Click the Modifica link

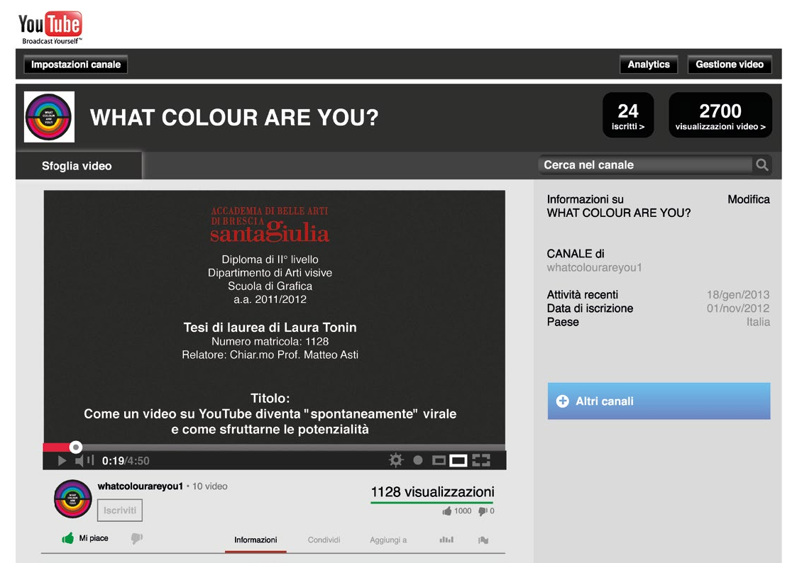[x=748, y=199]
